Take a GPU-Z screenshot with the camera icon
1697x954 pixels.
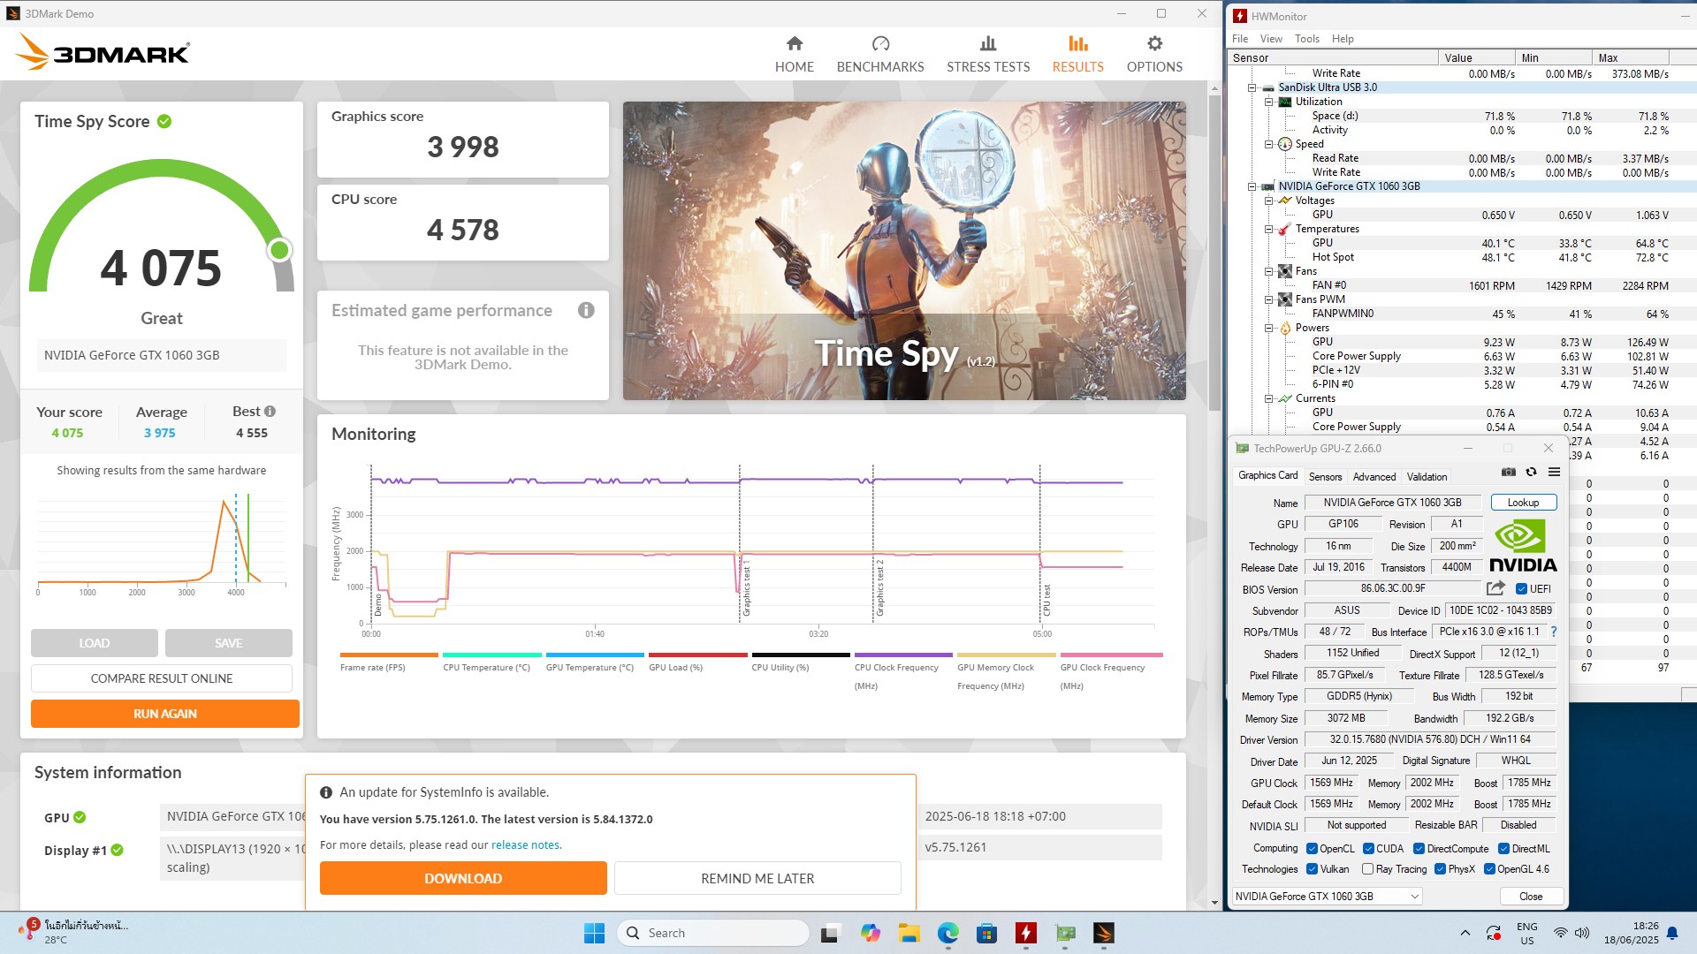1509,472
